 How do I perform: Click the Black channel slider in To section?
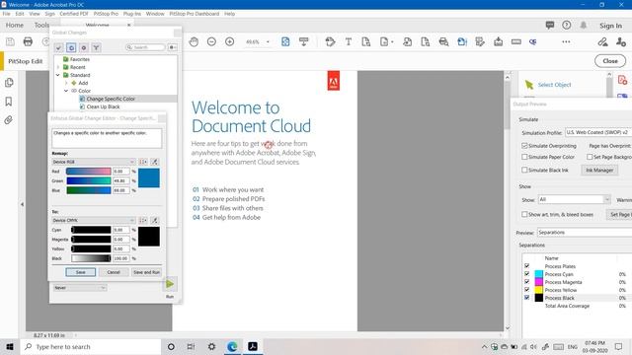point(91,258)
